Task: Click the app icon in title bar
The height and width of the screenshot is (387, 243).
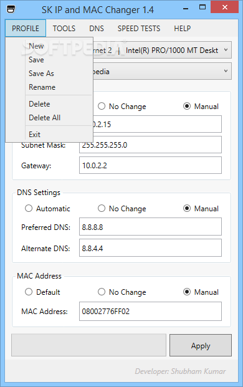Action: (11, 9)
